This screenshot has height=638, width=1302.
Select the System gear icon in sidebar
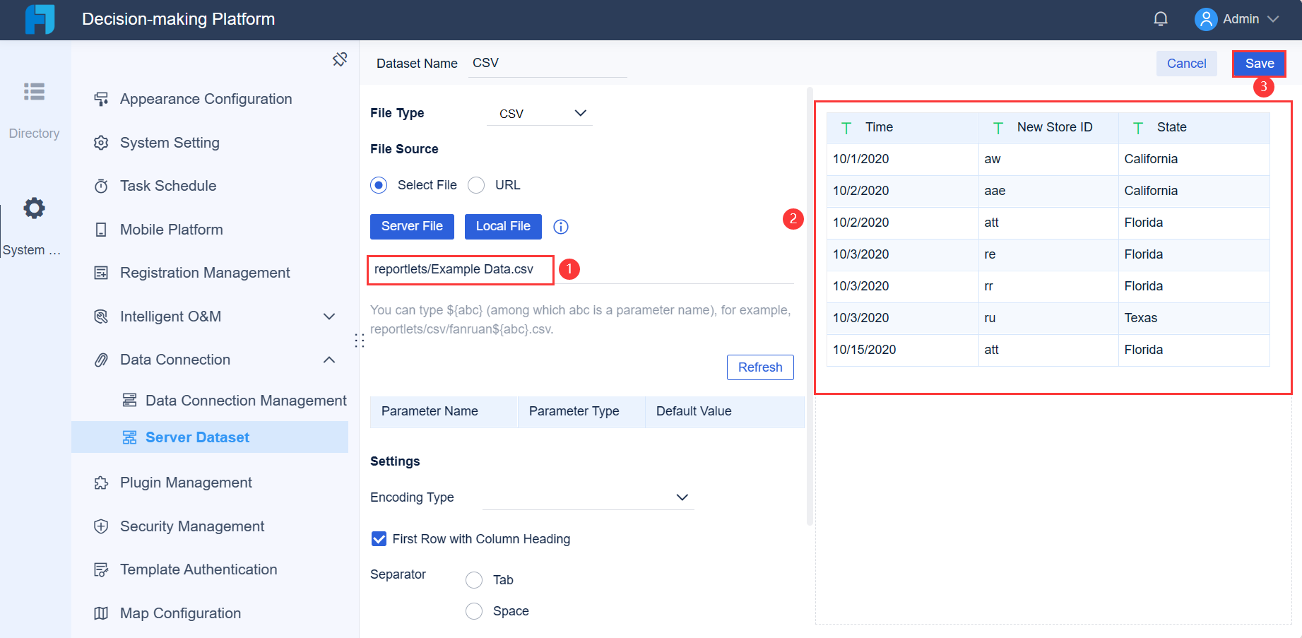[x=33, y=208]
